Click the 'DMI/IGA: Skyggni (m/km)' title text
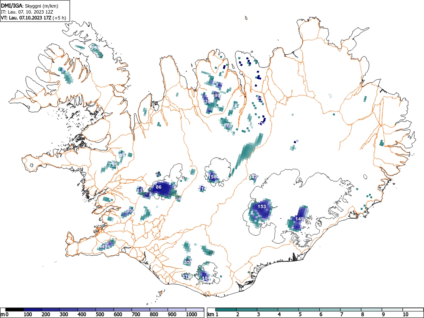This screenshot has width=424, height=318. [x=30, y=6]
